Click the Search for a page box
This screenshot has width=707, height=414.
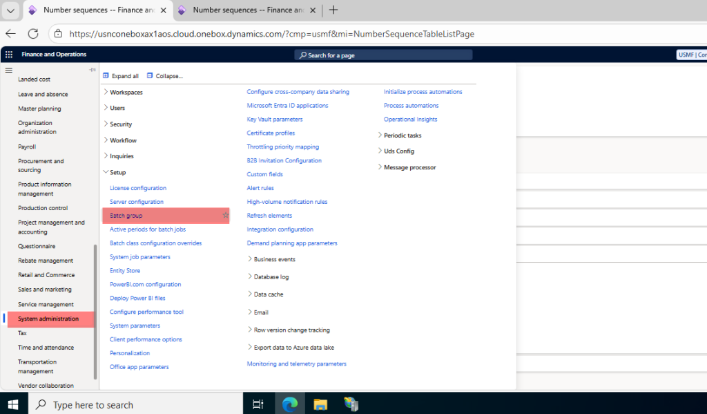(x=383, y=55)
